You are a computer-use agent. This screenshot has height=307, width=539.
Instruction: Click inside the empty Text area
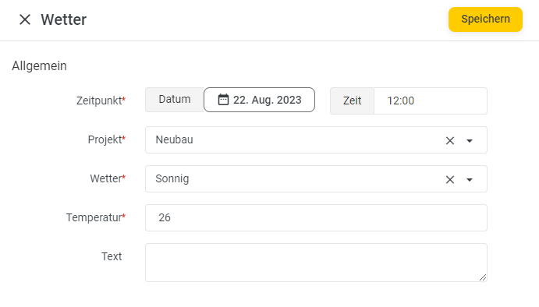316,263
